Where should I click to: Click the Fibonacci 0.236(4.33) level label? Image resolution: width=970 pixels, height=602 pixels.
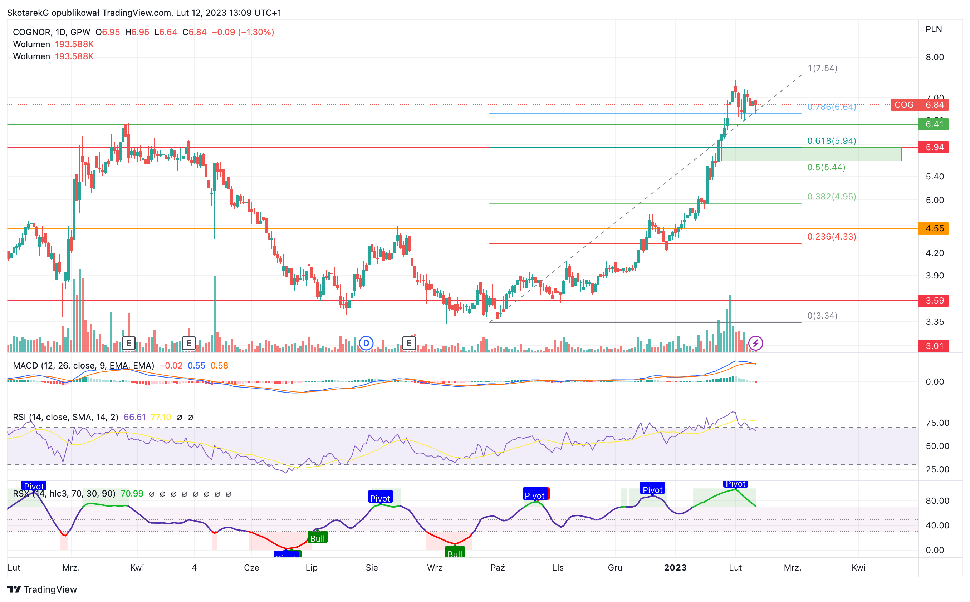pos(832,237)
